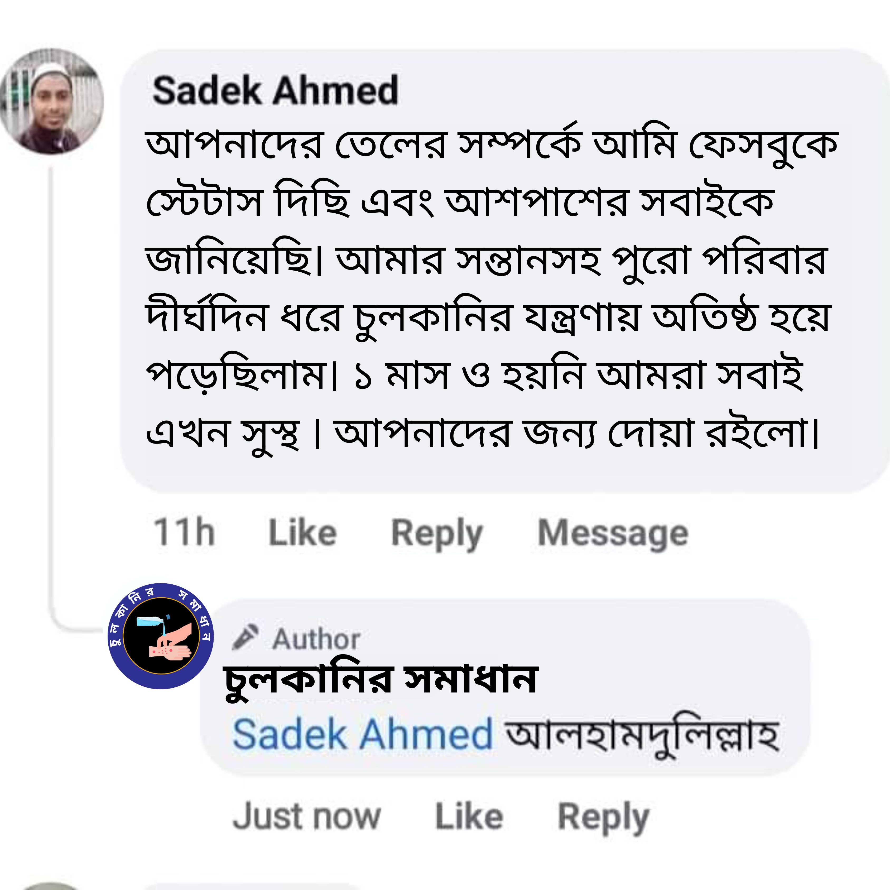Toggle Like on the আলহামদুলিল্লাহ reply
890x890 pixels.
(x=470, y=815)
